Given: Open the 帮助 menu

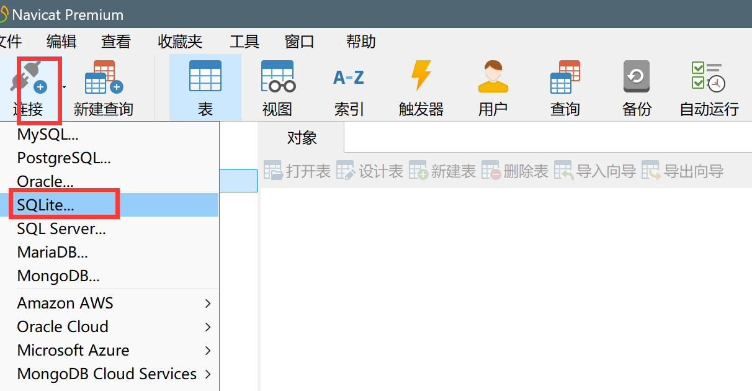Looking at the screenshot, I should [x=361, y=42].
